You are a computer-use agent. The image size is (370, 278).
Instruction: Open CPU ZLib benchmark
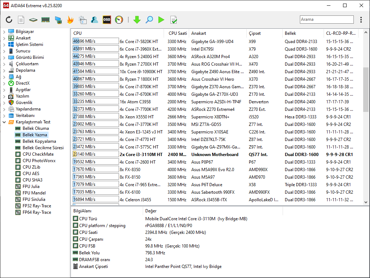31,167
